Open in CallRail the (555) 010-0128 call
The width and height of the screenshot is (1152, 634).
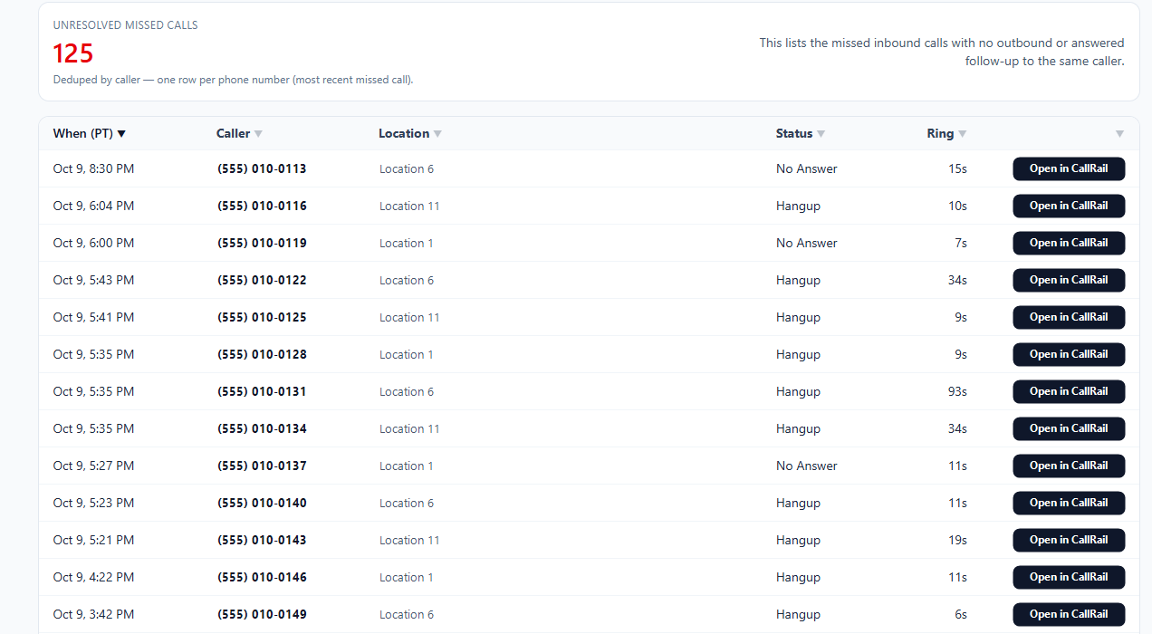[x=1069, y=355]
